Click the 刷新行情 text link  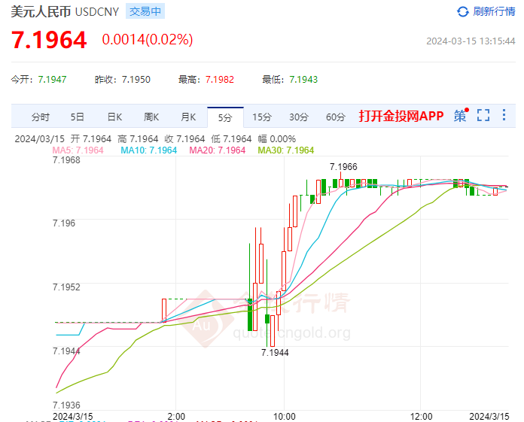(494, 12)
